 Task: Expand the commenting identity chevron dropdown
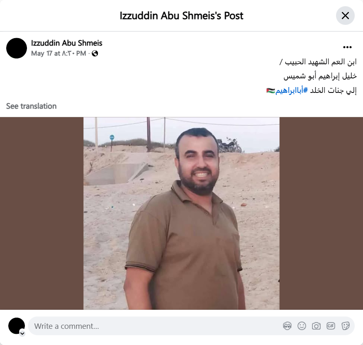[22, 333]
